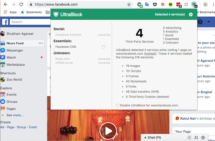Reload the Facebook page

(x=21, y=5)
